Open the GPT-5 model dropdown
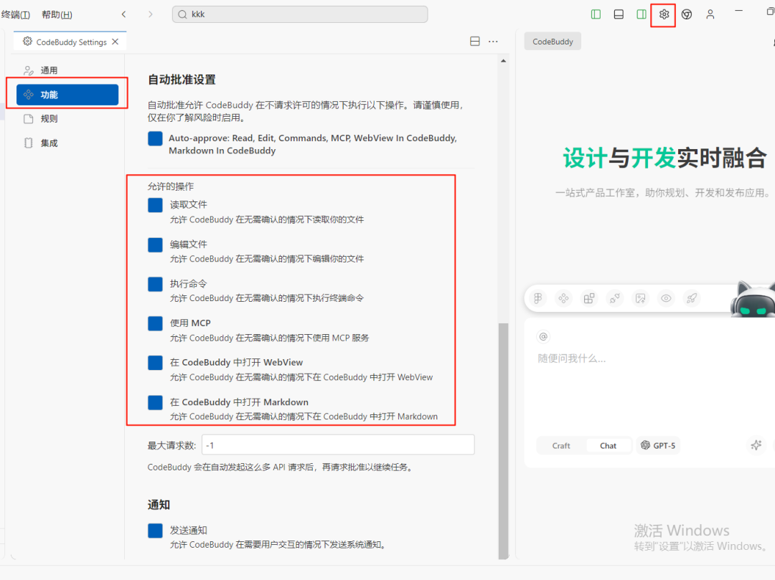The image size is (775, 580). point(658,445)
